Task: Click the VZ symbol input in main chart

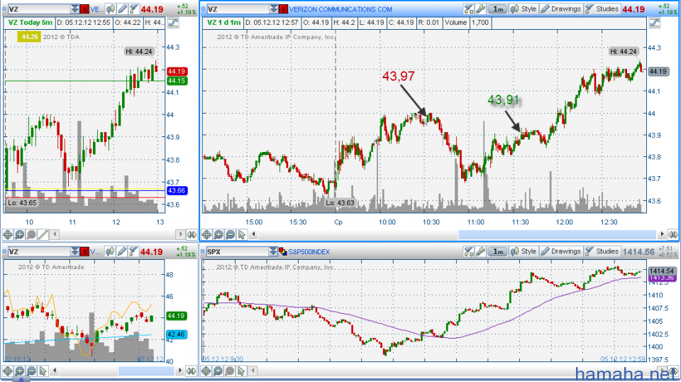Action: (237, 9)
